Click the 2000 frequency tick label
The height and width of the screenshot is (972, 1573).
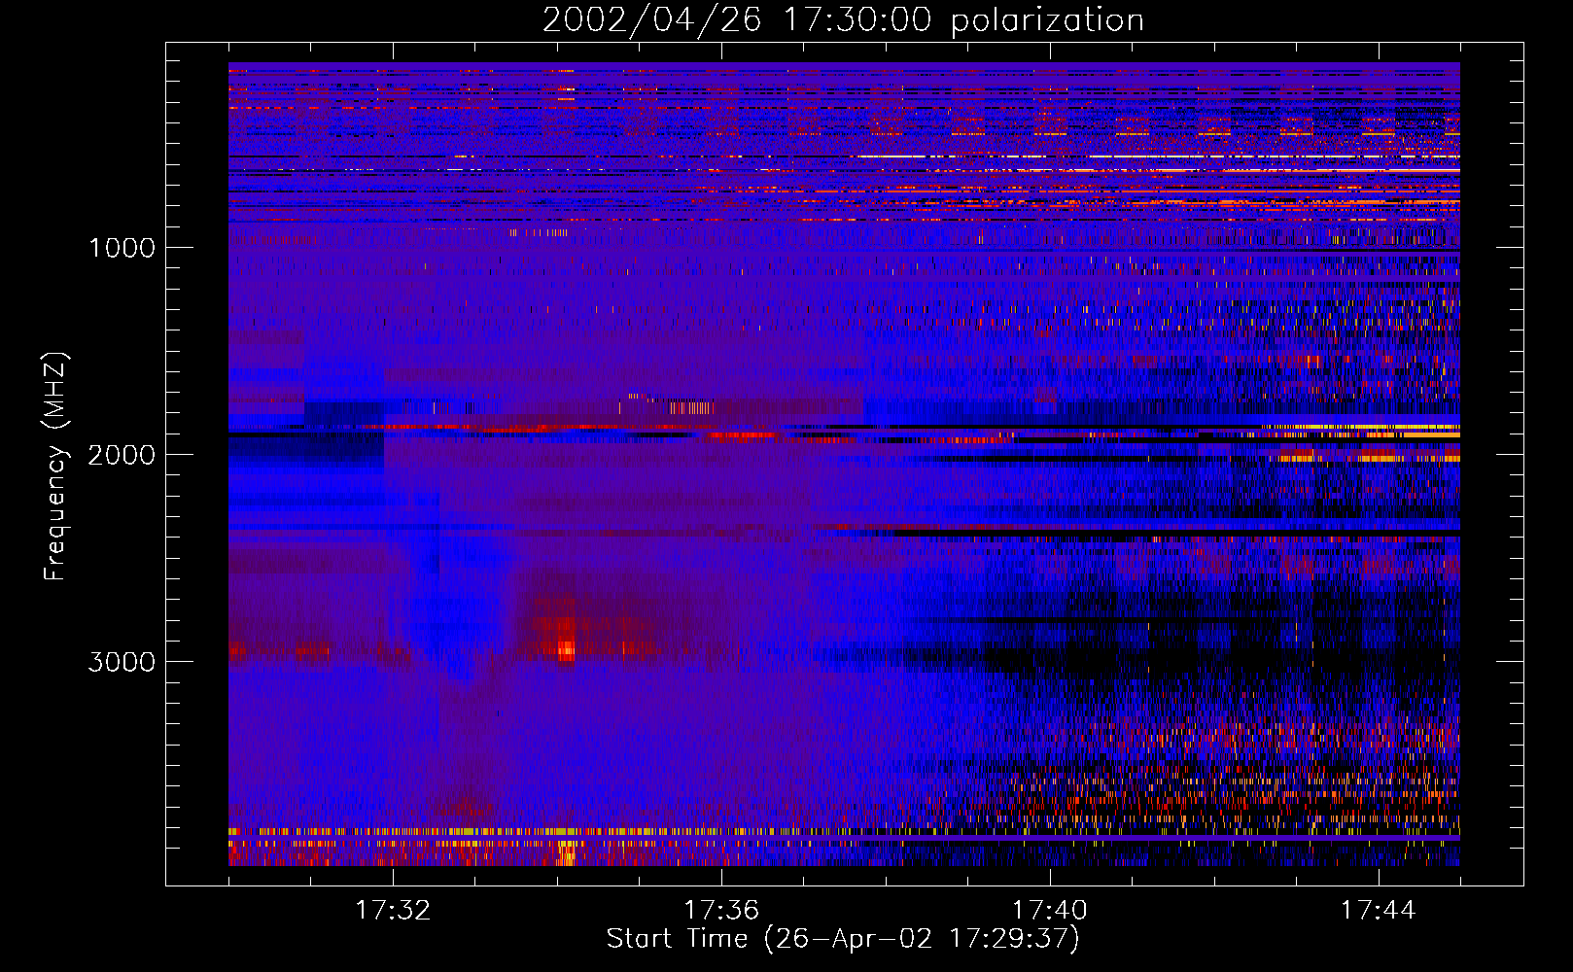click(122, 455)
